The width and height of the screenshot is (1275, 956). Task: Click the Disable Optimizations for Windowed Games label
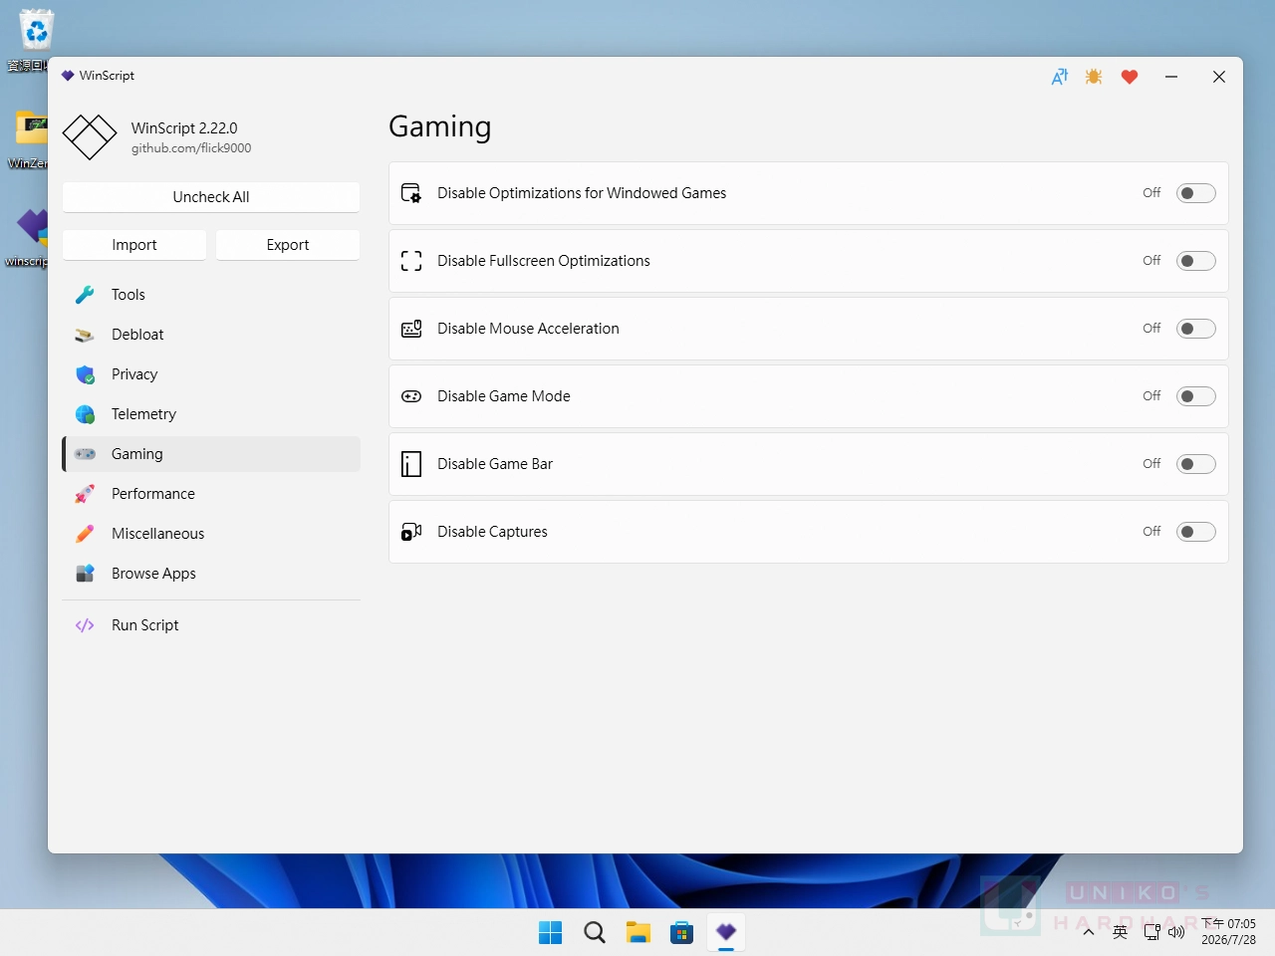[x=582, y=193]
